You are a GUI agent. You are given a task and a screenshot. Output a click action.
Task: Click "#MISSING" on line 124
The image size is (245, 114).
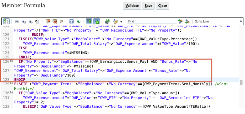pyautogui.click(x=78, y=53)
